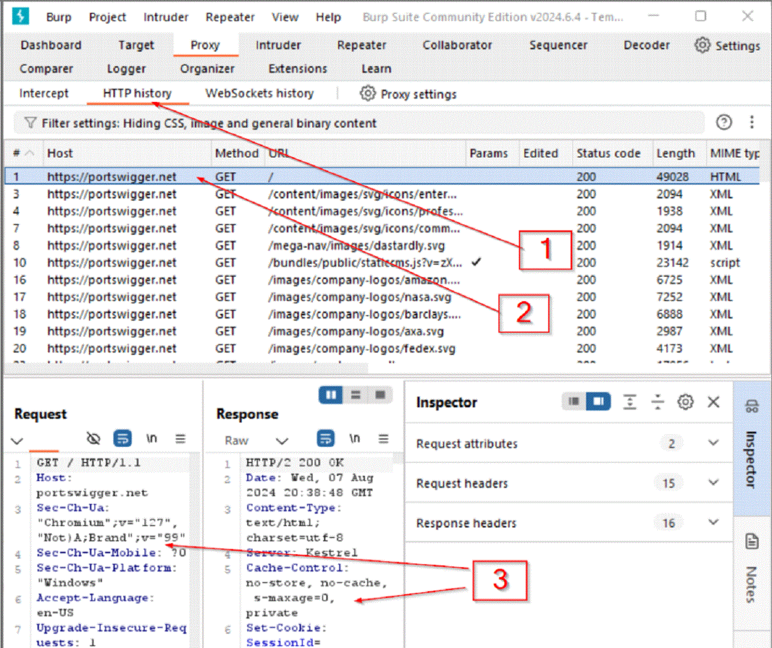This screenshot has height=648, width=772.
Task: Open the three-dot options menu beside help
Action: [752, 122]
